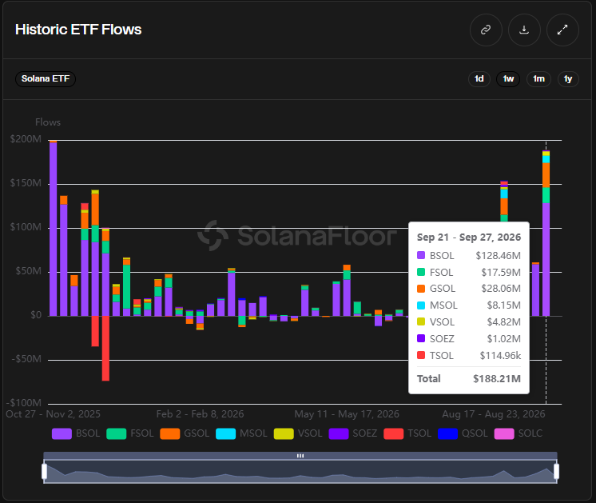Click the Aug 17 - Aug 23, 2026 axis label
The width and height of the screenshot is (596, 503).
tap(494, 414)
